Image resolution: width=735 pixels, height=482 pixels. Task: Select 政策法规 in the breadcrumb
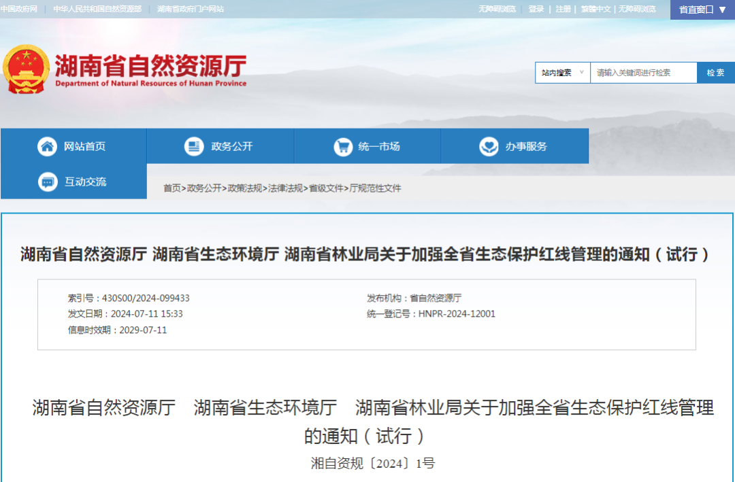coord(244,188)
